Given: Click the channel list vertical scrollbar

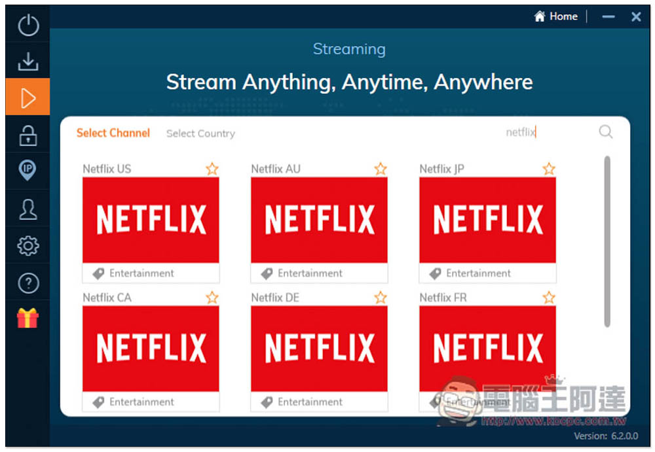Looking at the screenshot, I should 607,241.
